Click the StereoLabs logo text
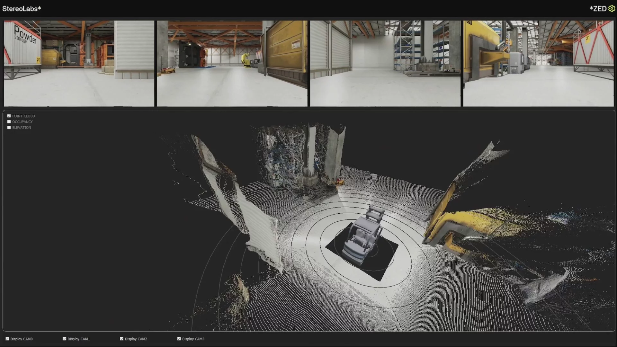The image size is (617, 347). coord(22,9)
